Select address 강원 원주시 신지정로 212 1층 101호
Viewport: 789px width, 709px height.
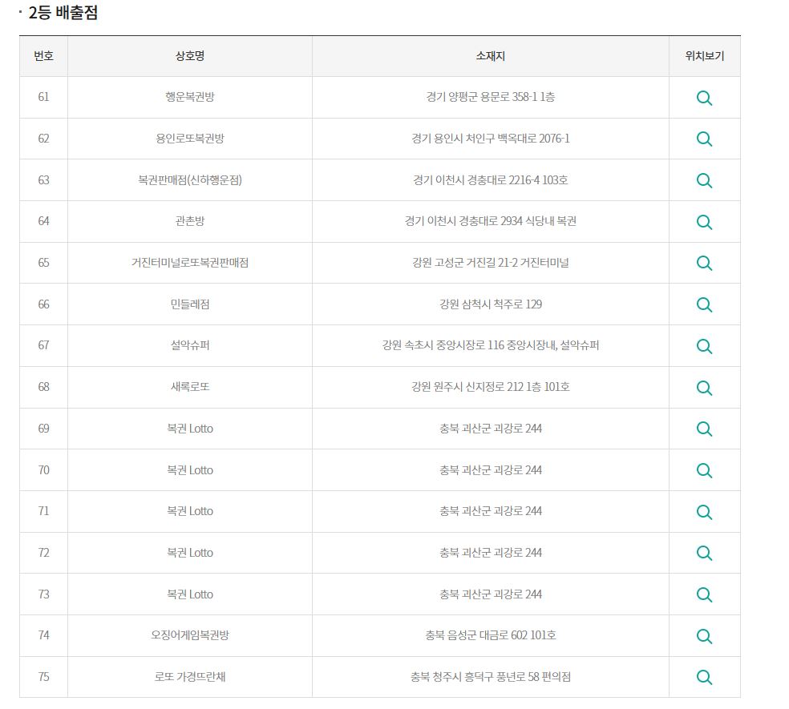(x=490, y=387)
